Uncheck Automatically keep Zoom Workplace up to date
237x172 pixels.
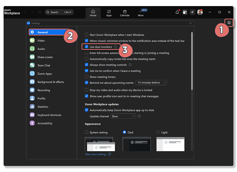[x=87, y=110]
